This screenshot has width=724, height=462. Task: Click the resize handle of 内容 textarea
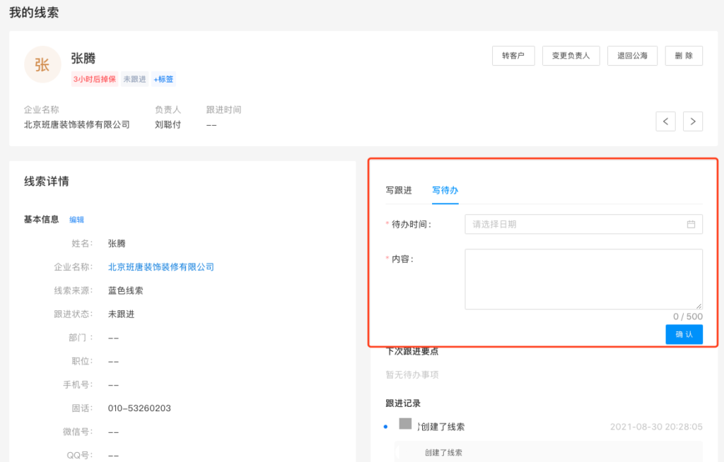coord(699,306)
